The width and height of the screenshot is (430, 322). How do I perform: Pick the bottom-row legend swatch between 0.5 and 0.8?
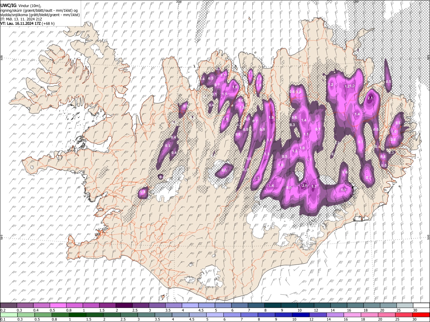click(43, 315)
